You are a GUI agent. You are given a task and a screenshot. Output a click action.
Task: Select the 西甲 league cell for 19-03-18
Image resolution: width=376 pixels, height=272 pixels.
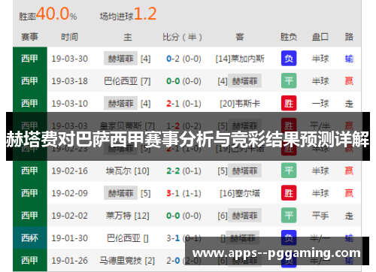point(30,80)
